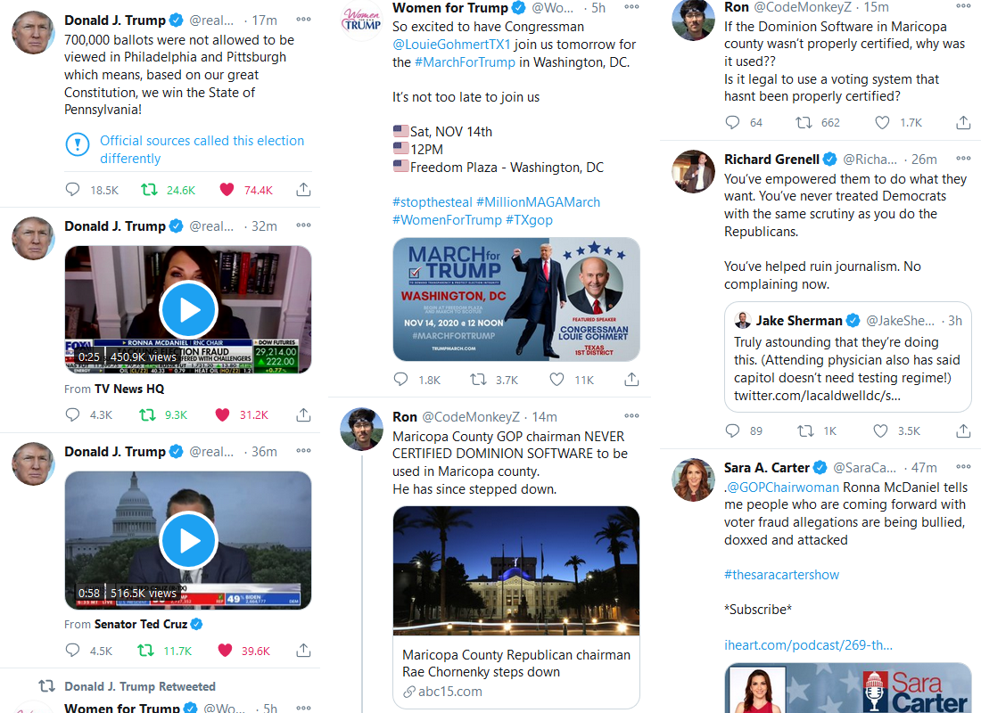Like Richard Grenell's tweet with 3.5K likes
981x713 pixels.
tap(880, 431)
